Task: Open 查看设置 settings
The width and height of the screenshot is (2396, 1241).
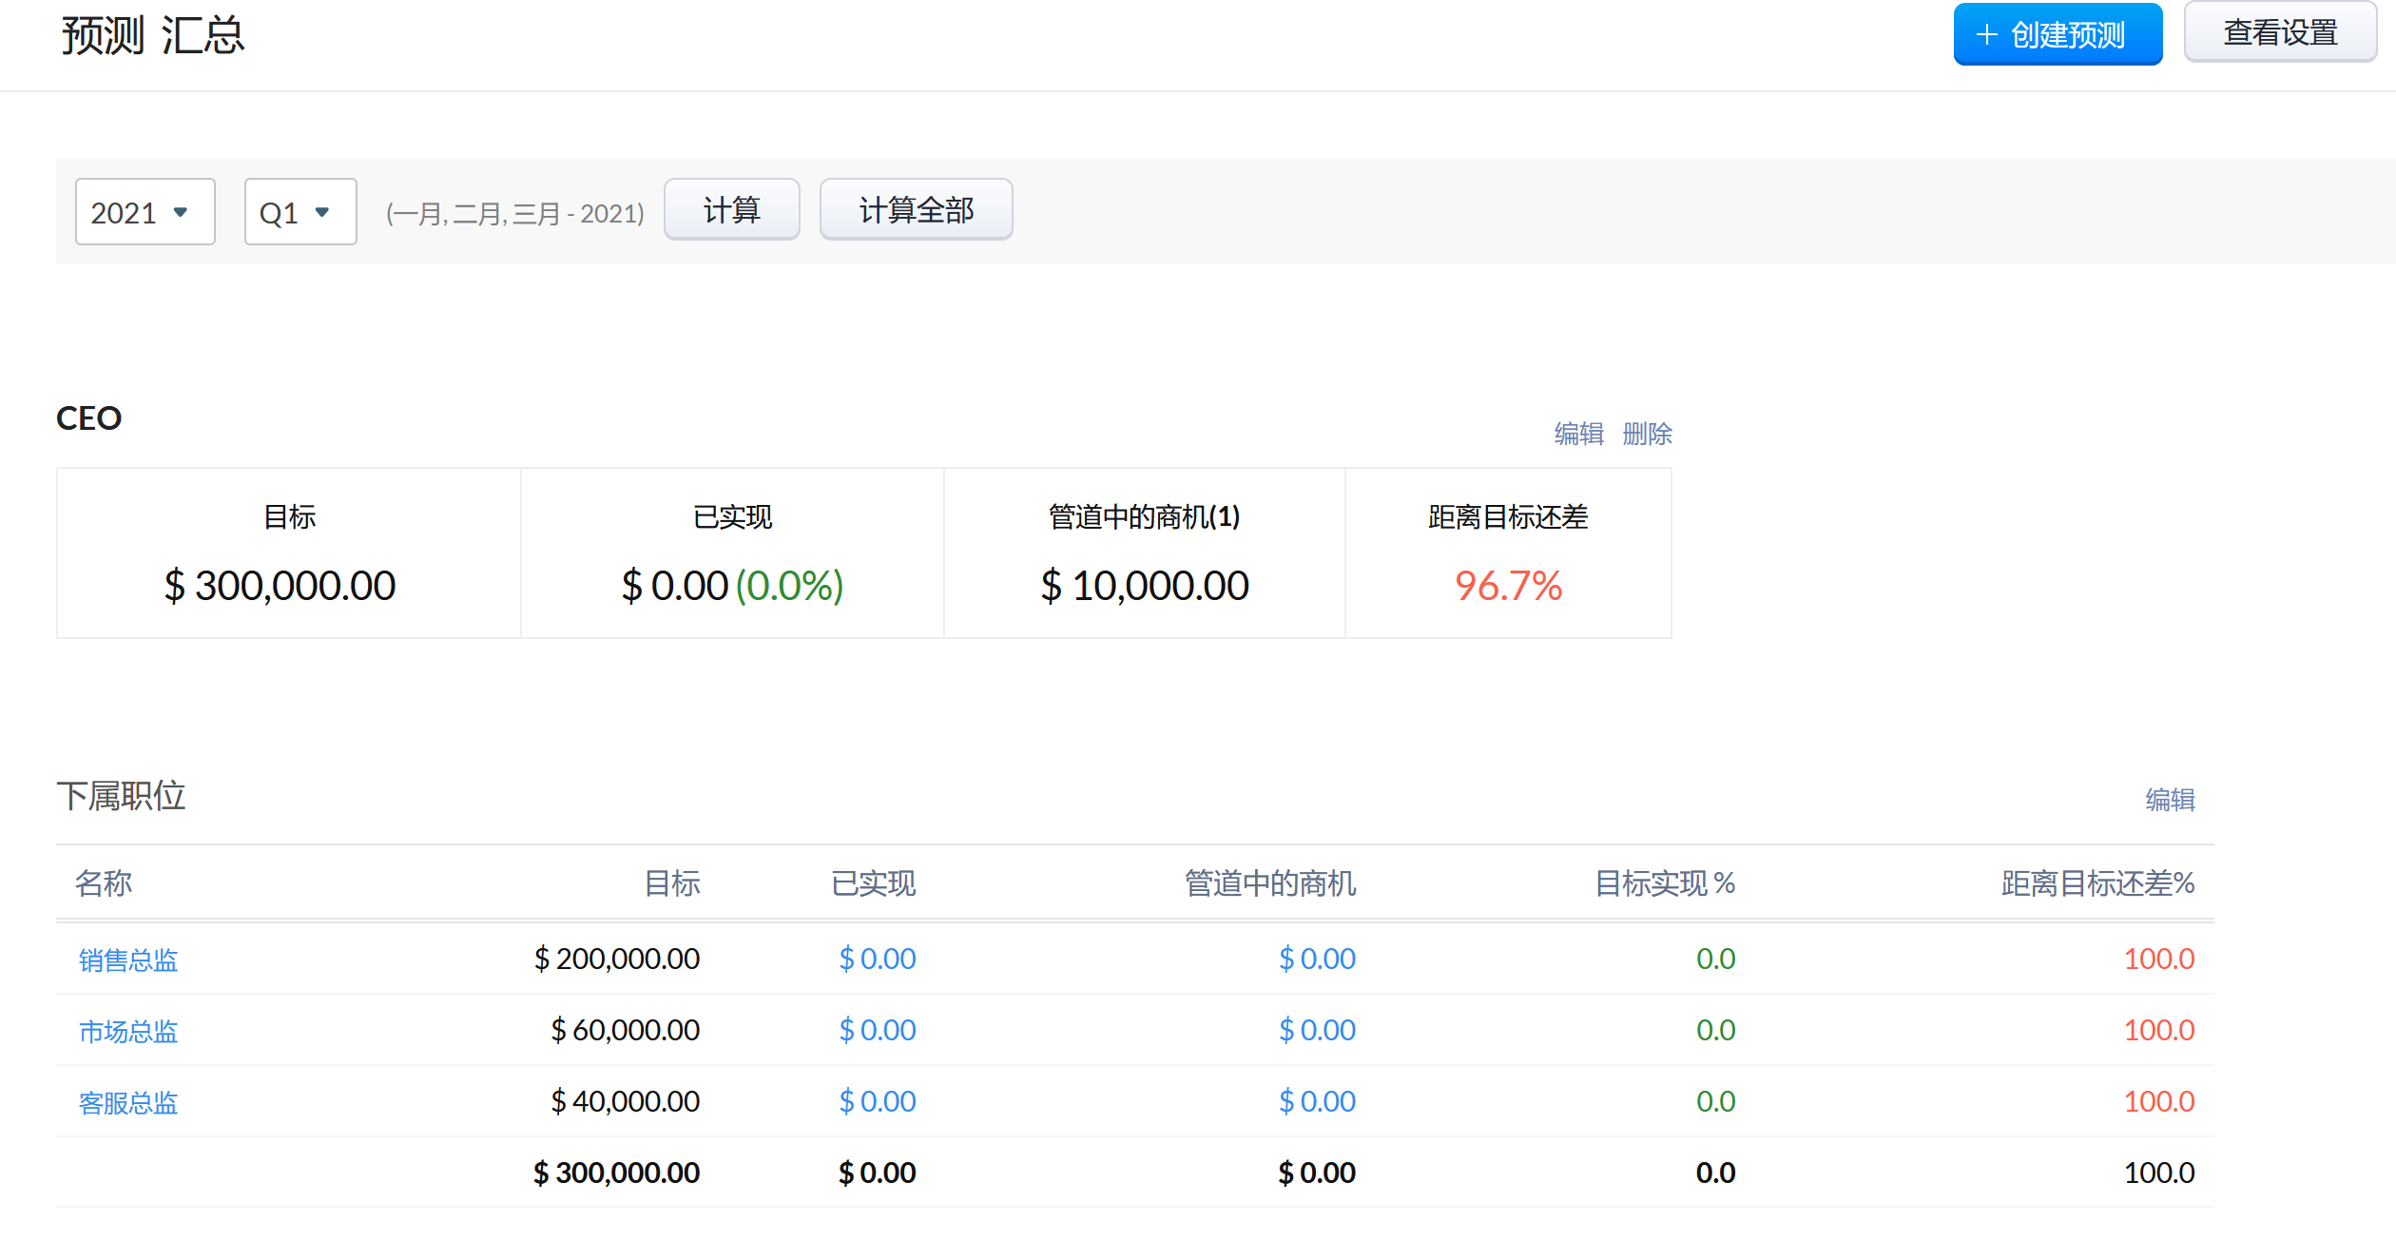Action: tap(2279, 33)
